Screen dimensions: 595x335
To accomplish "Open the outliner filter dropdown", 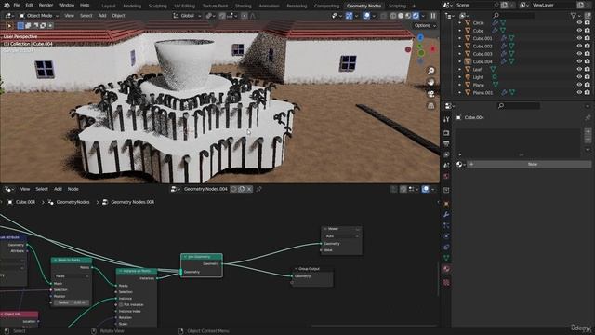I will (x=575, y=16).
